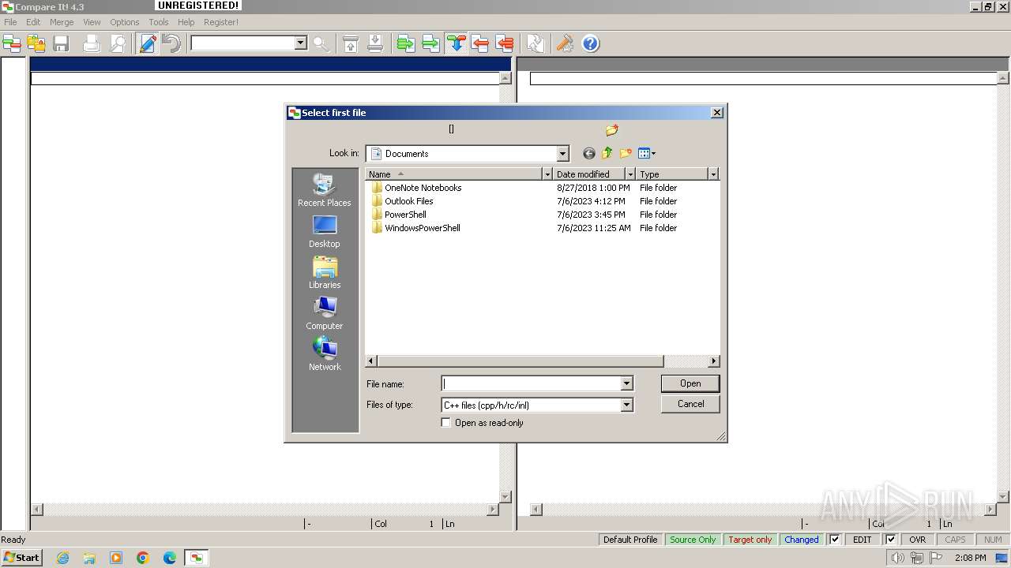Select Recent Places in the dialog sidebar
The height and width of the screenshot is (568, 1011).
[325, 190]
